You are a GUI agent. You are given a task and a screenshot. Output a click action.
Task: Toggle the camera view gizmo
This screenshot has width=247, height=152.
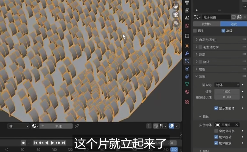pyautogui.click(x=176, y=15)
